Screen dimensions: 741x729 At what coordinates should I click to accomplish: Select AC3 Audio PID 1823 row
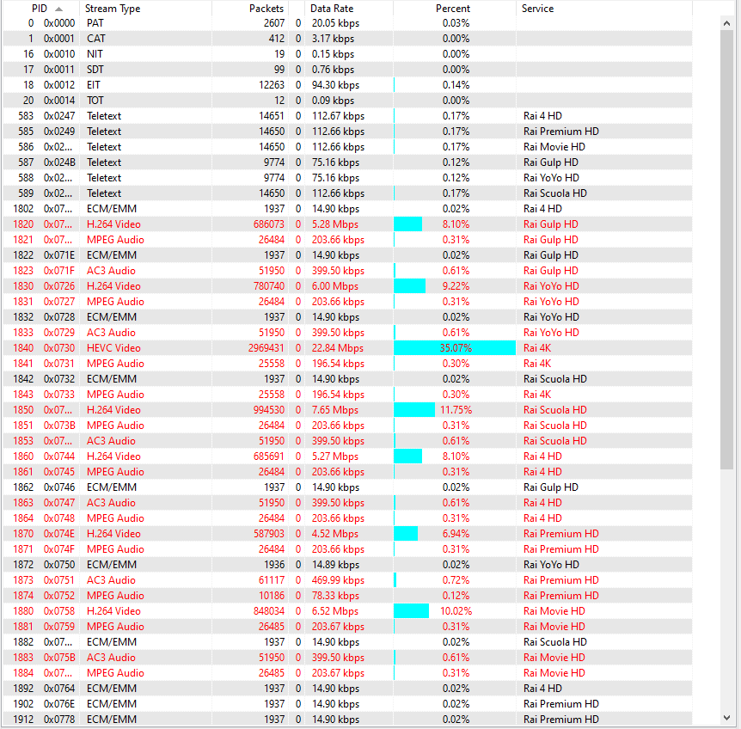pyautogui.click(x=347, y=271)
